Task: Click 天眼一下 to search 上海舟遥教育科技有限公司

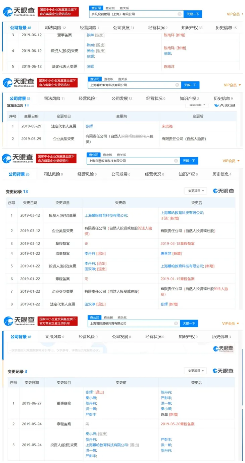Action: click(189, 161)
